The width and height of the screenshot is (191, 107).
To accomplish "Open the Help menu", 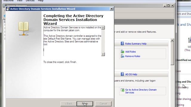I will tap(41, 1).
